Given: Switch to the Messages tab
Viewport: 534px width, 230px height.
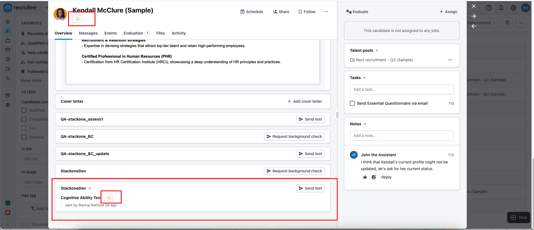Looking at the screenshot, I should click(88, 33).
